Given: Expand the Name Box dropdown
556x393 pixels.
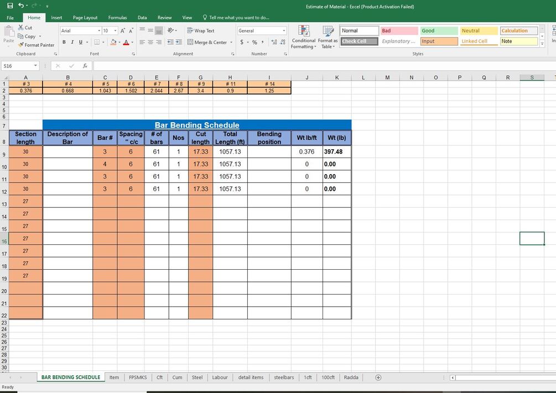Looking at the screenshot, I should click(35, 66).
